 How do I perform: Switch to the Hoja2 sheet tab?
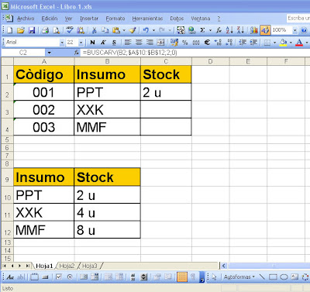pyautogui.click(x=67, y=266)
